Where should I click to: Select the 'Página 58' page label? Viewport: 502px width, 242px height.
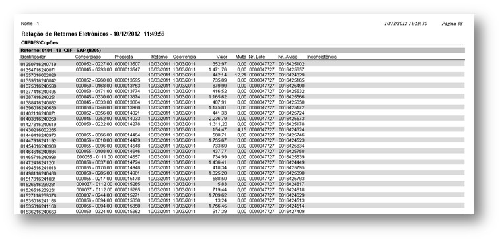click(x=452, y=24)
